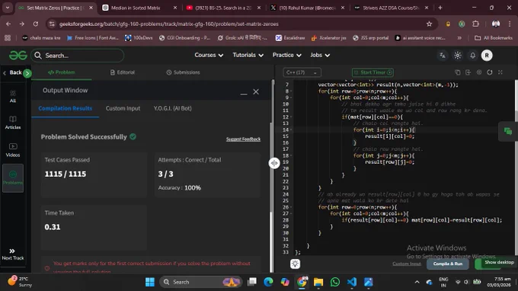Viewport: 518px width, 291px height.
Task: Reload the current page
Action: (x=36, y=24)
